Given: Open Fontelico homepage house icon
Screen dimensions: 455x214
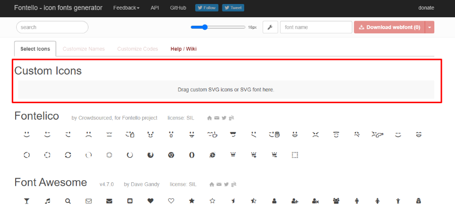Looking at the screenshot, I should tap(209, 118).
